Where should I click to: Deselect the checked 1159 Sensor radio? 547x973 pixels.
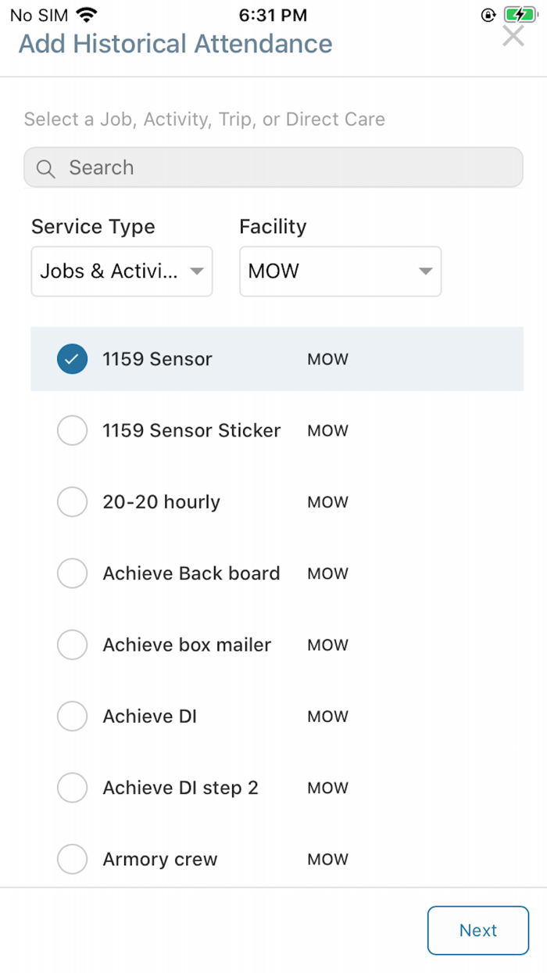pos(73,359)
